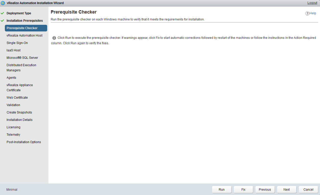Select the Create Snapshots step
Image resolution: width=320 pixels, height=195 pixels.
click(x=19, y=112)
